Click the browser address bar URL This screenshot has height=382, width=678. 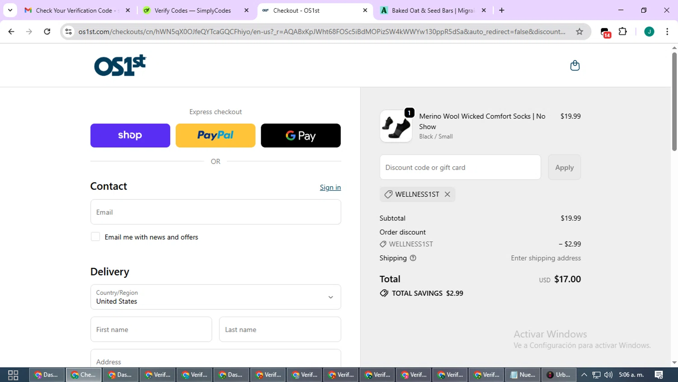pyautogui.click(x=322, y=32)
